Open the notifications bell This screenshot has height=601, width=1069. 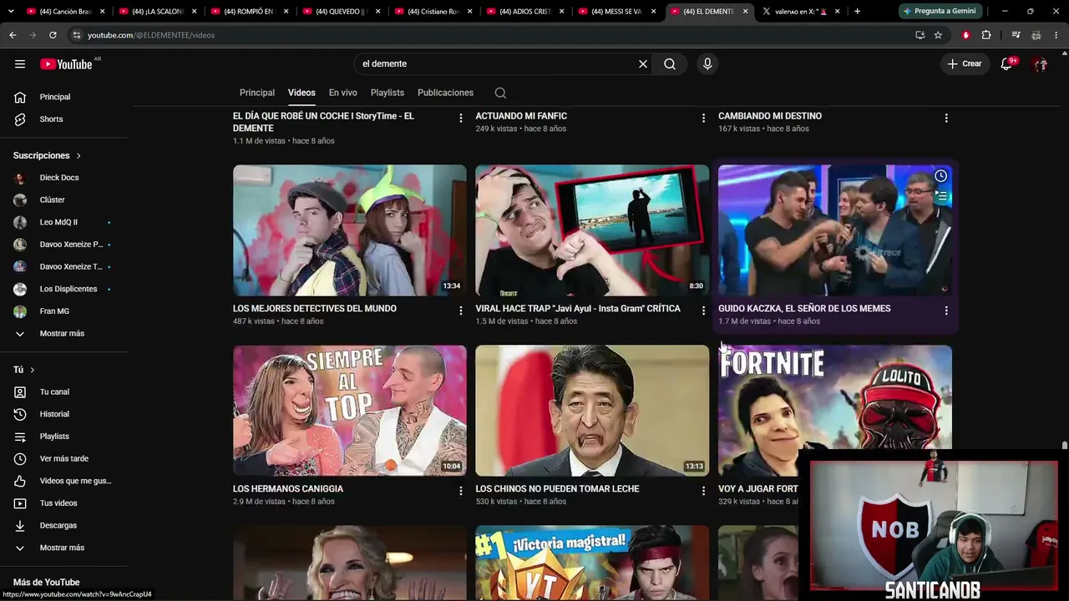(1006, 64)
